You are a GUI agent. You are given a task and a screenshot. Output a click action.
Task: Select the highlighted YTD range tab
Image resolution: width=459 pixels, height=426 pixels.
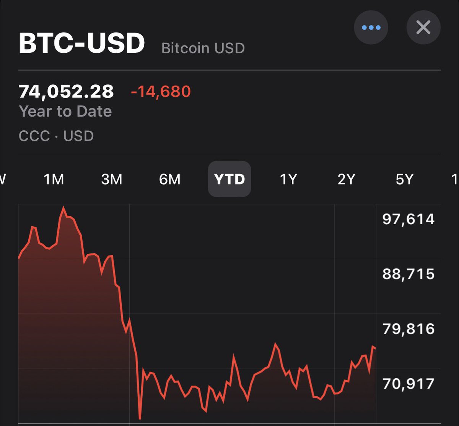[229, 179]
